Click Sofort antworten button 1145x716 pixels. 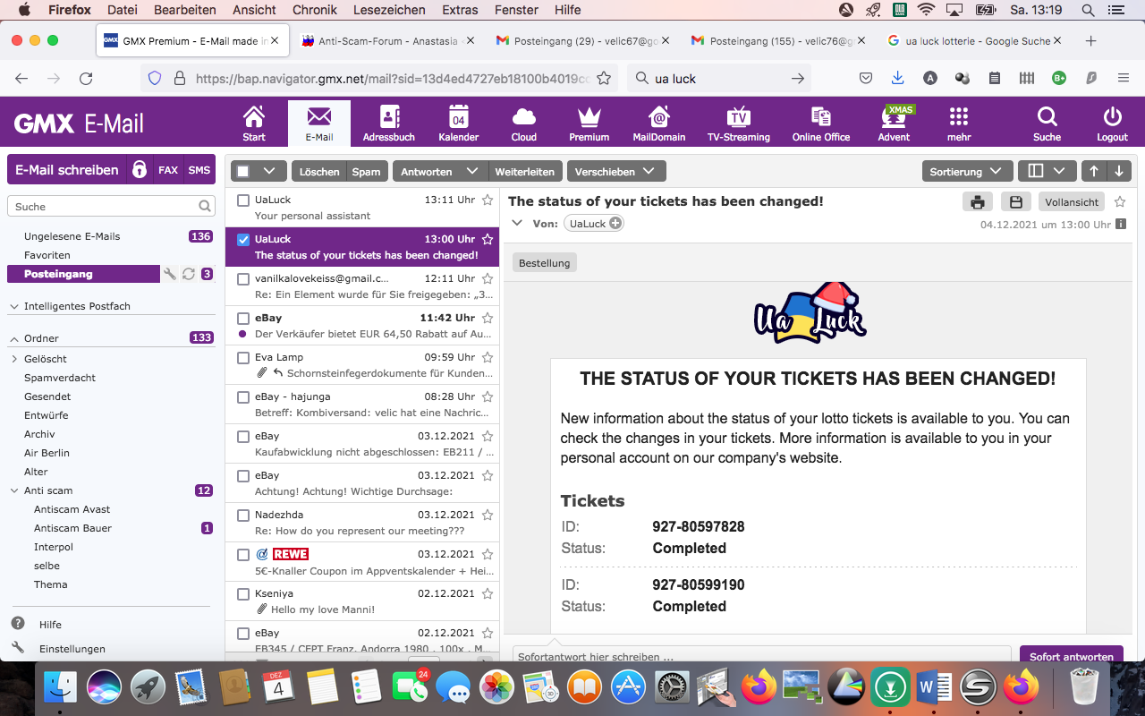(x=1071, y=656)
